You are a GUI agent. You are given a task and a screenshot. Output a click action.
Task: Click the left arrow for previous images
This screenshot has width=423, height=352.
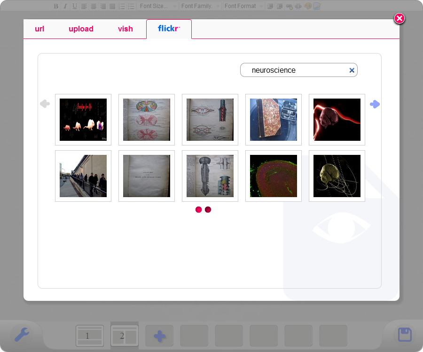coord(45,104)
